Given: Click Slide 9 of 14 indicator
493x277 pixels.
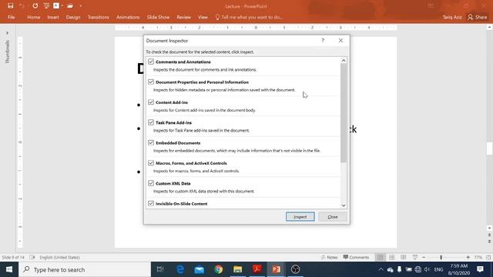Looking at the screenshot, I should (x=13, y=257).
